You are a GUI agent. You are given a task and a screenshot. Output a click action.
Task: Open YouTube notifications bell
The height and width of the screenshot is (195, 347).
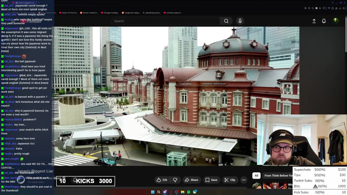tap(324, 21)
